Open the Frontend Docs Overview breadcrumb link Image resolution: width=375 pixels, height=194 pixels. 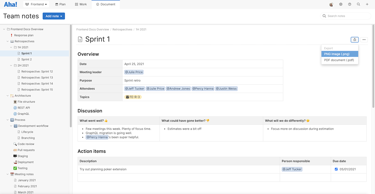tap(93, 29)
